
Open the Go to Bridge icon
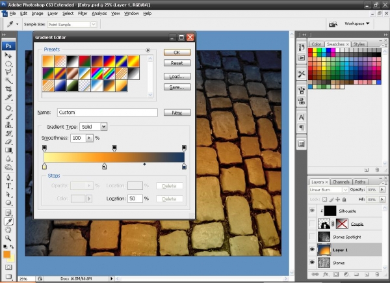tap(333, 24)
